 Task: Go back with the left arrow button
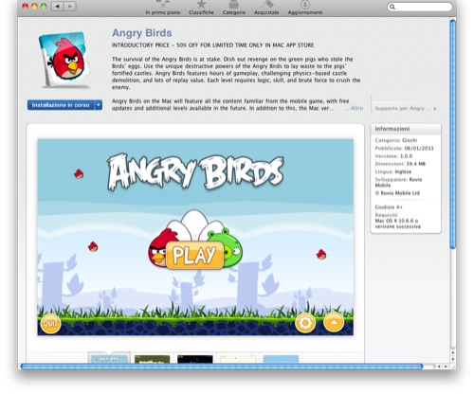[58, 6]
